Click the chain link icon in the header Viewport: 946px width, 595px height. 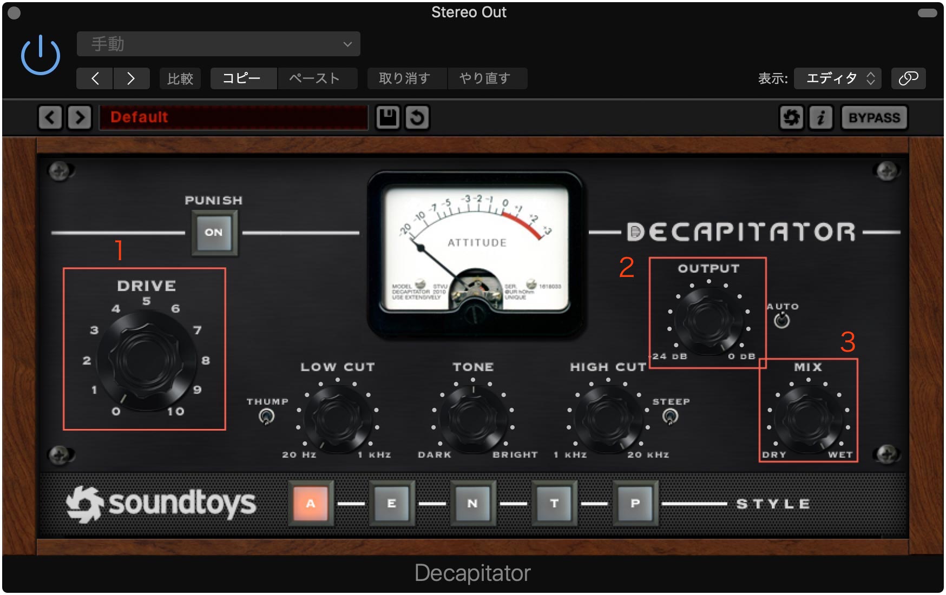point(908,78)
